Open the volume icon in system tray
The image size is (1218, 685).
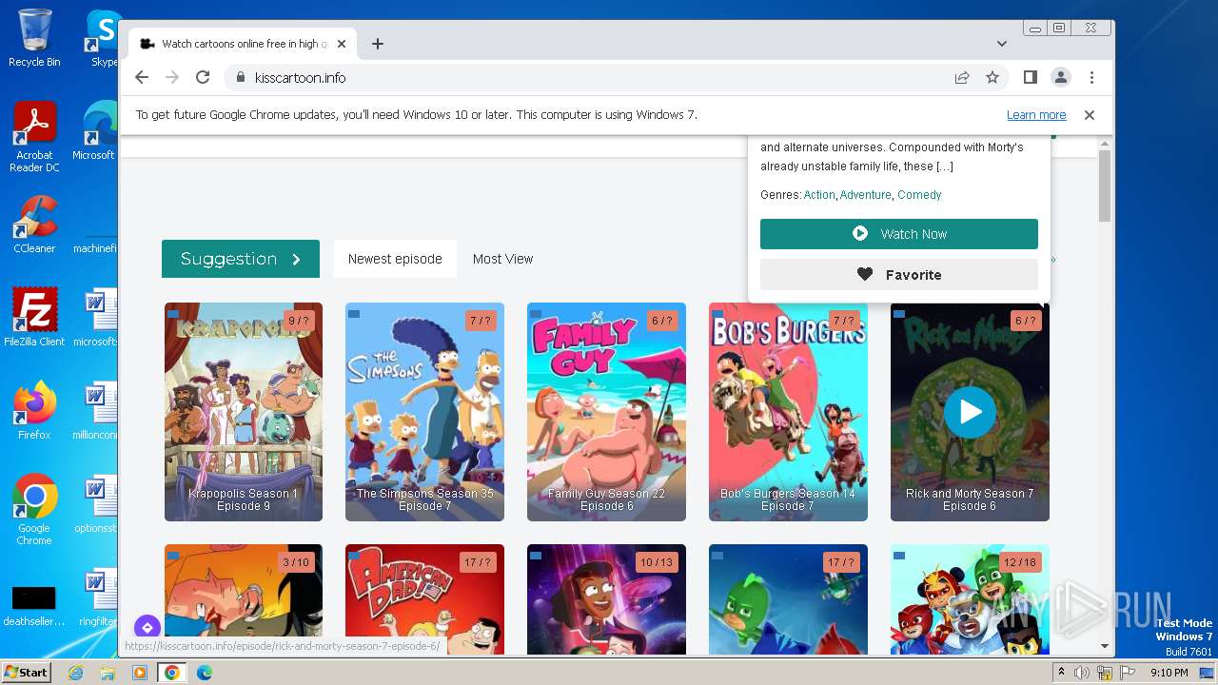(1082, 673)
